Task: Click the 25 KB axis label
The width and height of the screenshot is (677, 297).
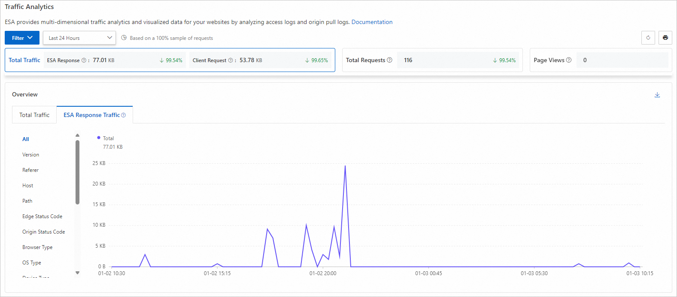Action: (x=99, y=163)
